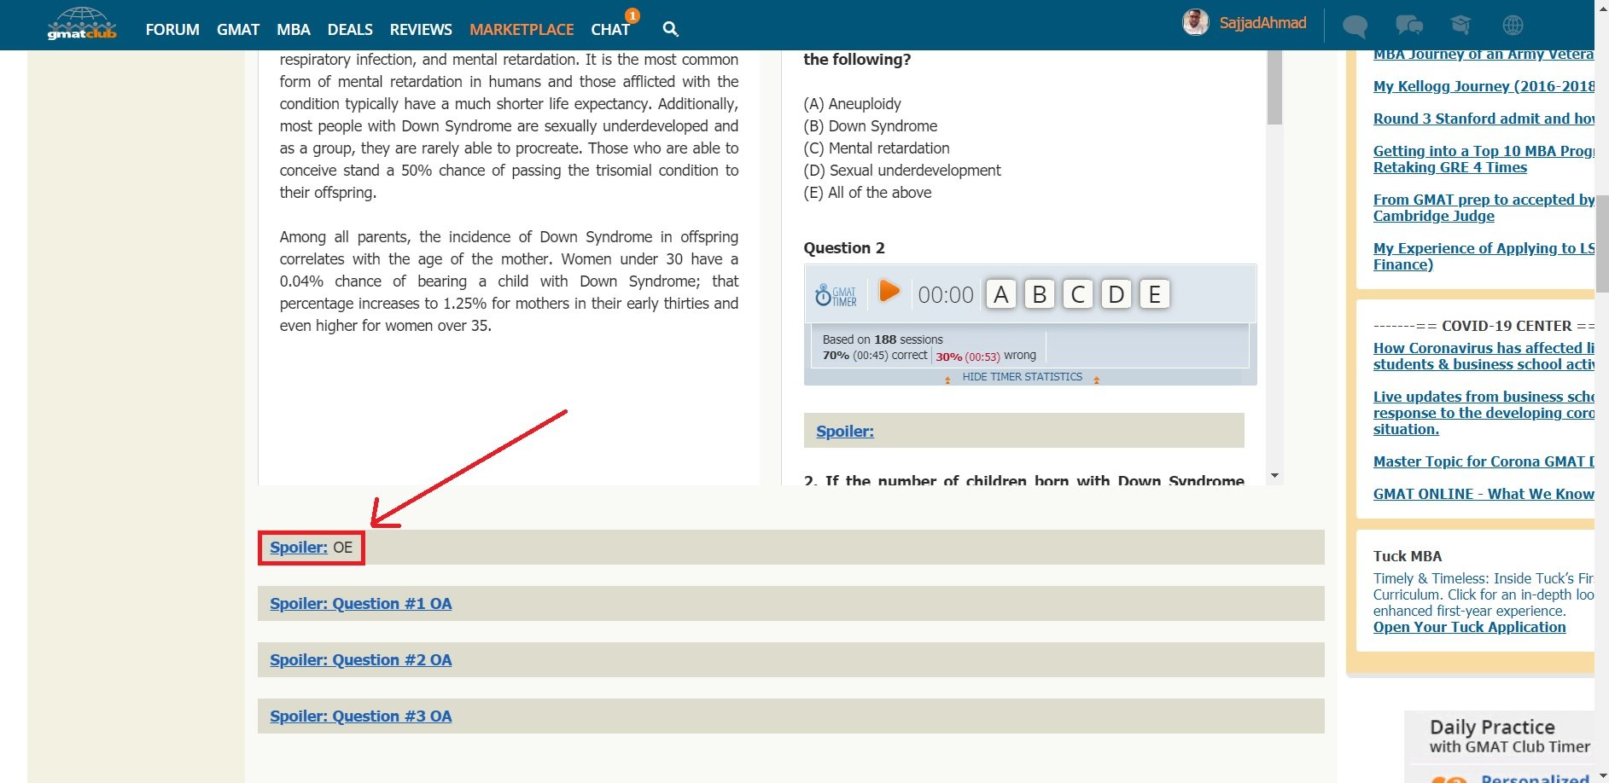The height and width of the screenshot is (783, 1609).
Task: Collapse timer via Hide Timer Statistics
Action: [1022, 377]
